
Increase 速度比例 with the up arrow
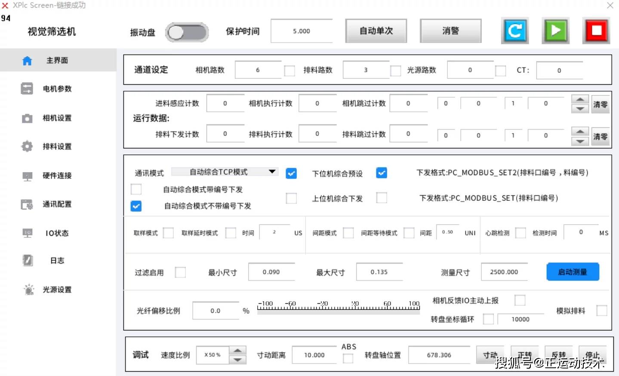(237, 350)
